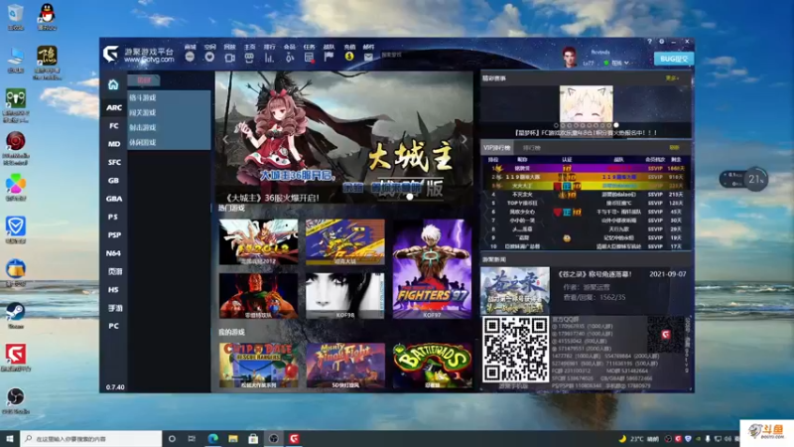Select the ARC platform tab

tap(113, 107)
